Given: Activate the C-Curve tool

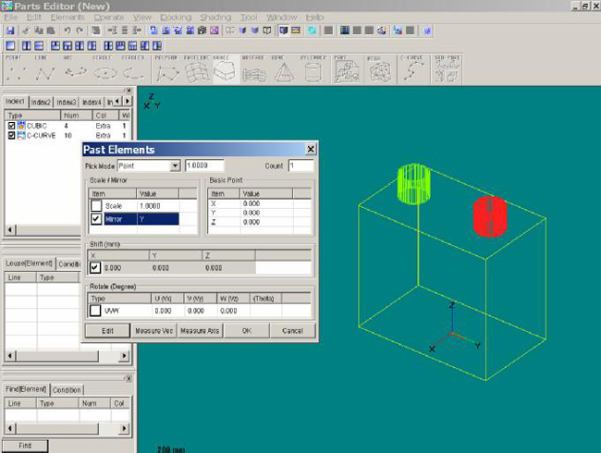Looking at the screenshot, I should (412, 70).
